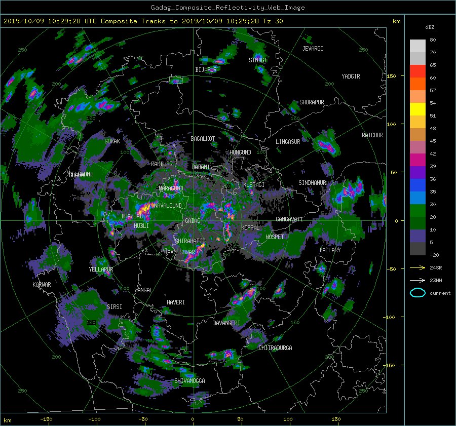Select the green 20 dBZ color swatch

pyautogui.click(x=417, y=210)
